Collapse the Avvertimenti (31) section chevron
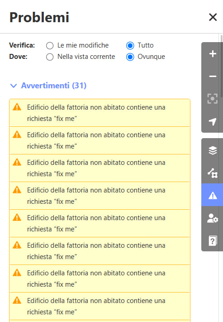Screen dimensions: 223x322 coord(14,86)
